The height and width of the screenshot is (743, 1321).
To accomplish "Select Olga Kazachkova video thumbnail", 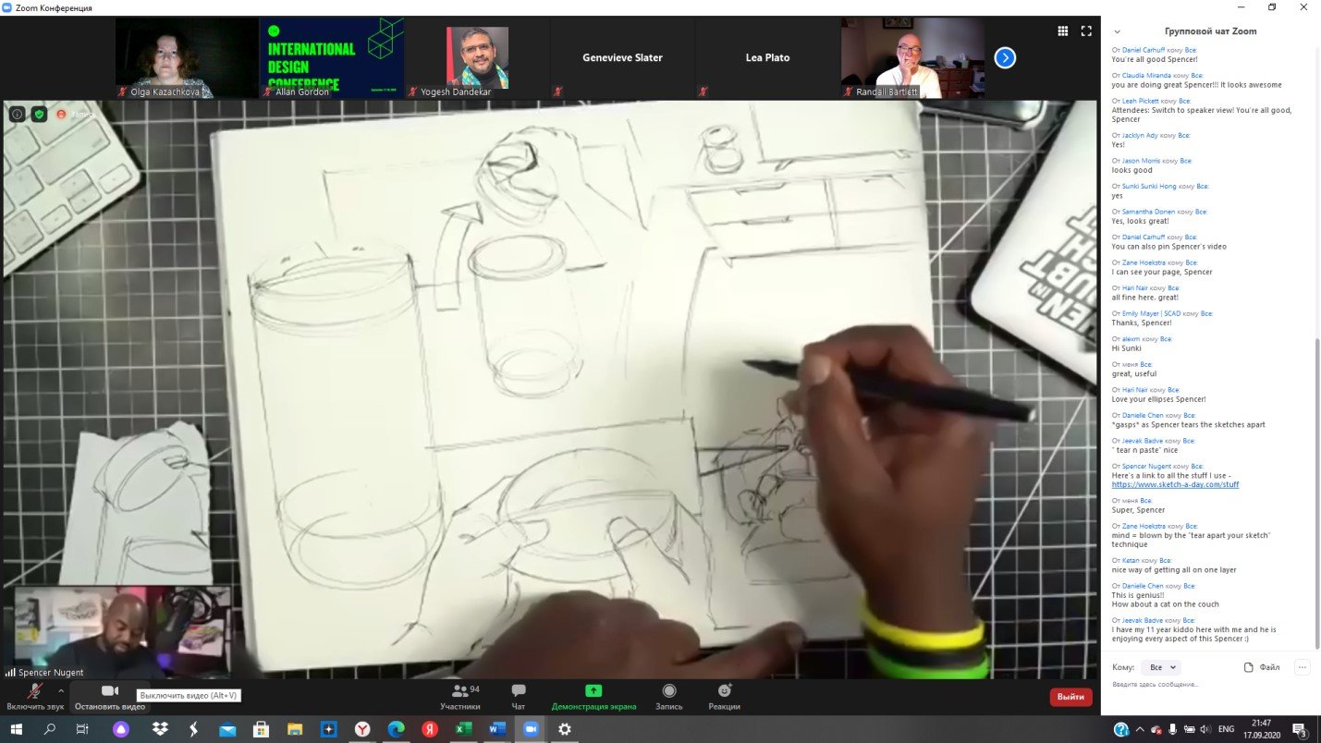I will click(x=187, y=57).
